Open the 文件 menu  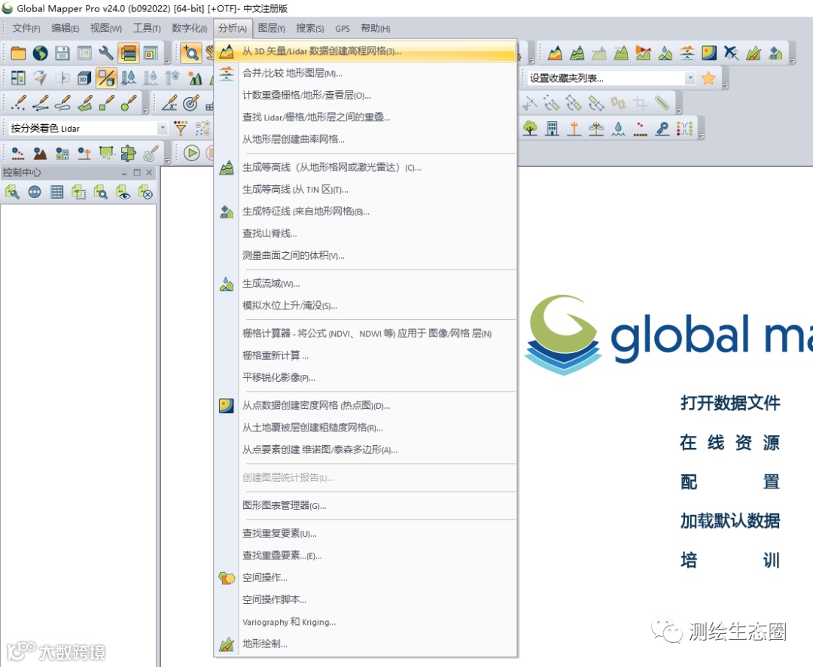26,28
